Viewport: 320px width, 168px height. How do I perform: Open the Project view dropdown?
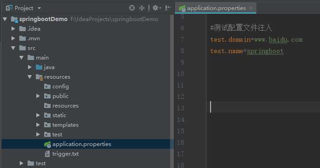[39, 8]
